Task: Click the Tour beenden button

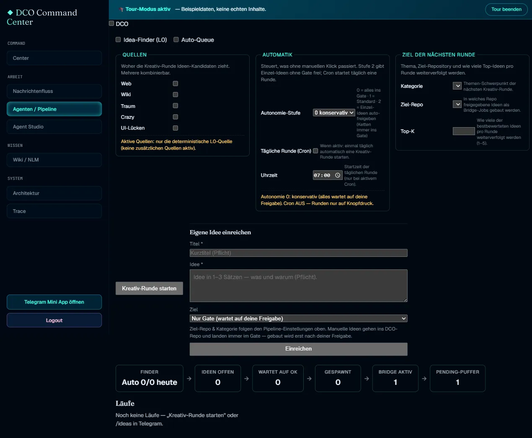Action: click(x=506, y=9)
